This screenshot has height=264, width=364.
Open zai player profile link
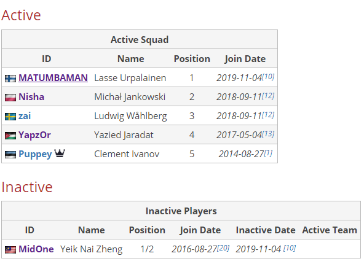[25, 115]
